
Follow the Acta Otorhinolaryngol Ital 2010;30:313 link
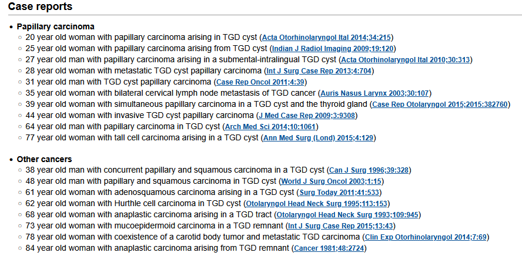click(x=406, y=60)
